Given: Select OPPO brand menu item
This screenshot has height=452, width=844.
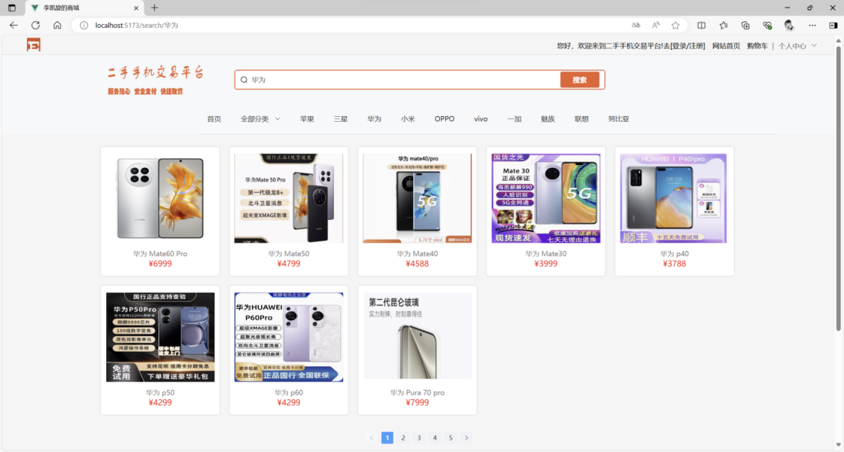Looking at the screenshot, I should (x=444, y=119).
